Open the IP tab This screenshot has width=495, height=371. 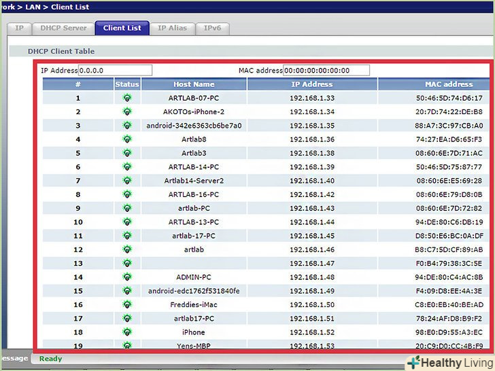coord(19,28)
